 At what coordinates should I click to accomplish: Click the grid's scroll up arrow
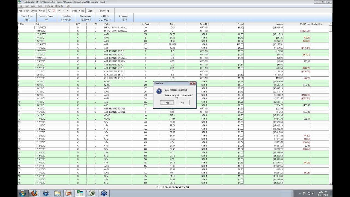coord(331,24)
